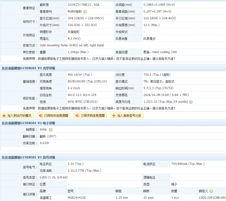Click white coordinates Wx:0.313; Wy:0.329
The height and width of the screenshot is (201, 226).
click(x=82, y=95)
